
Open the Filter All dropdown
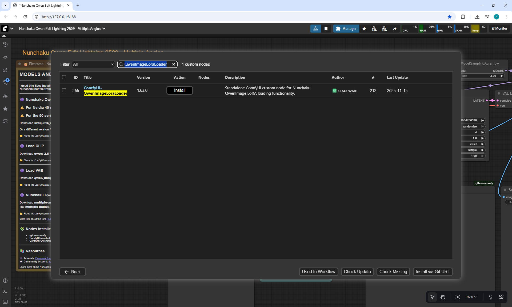(x=93, y=64)
